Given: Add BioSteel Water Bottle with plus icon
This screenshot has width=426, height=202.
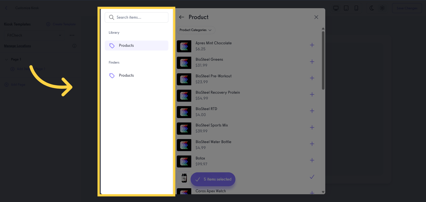Looking at the screenshot, I should click(x=312, y=144).
